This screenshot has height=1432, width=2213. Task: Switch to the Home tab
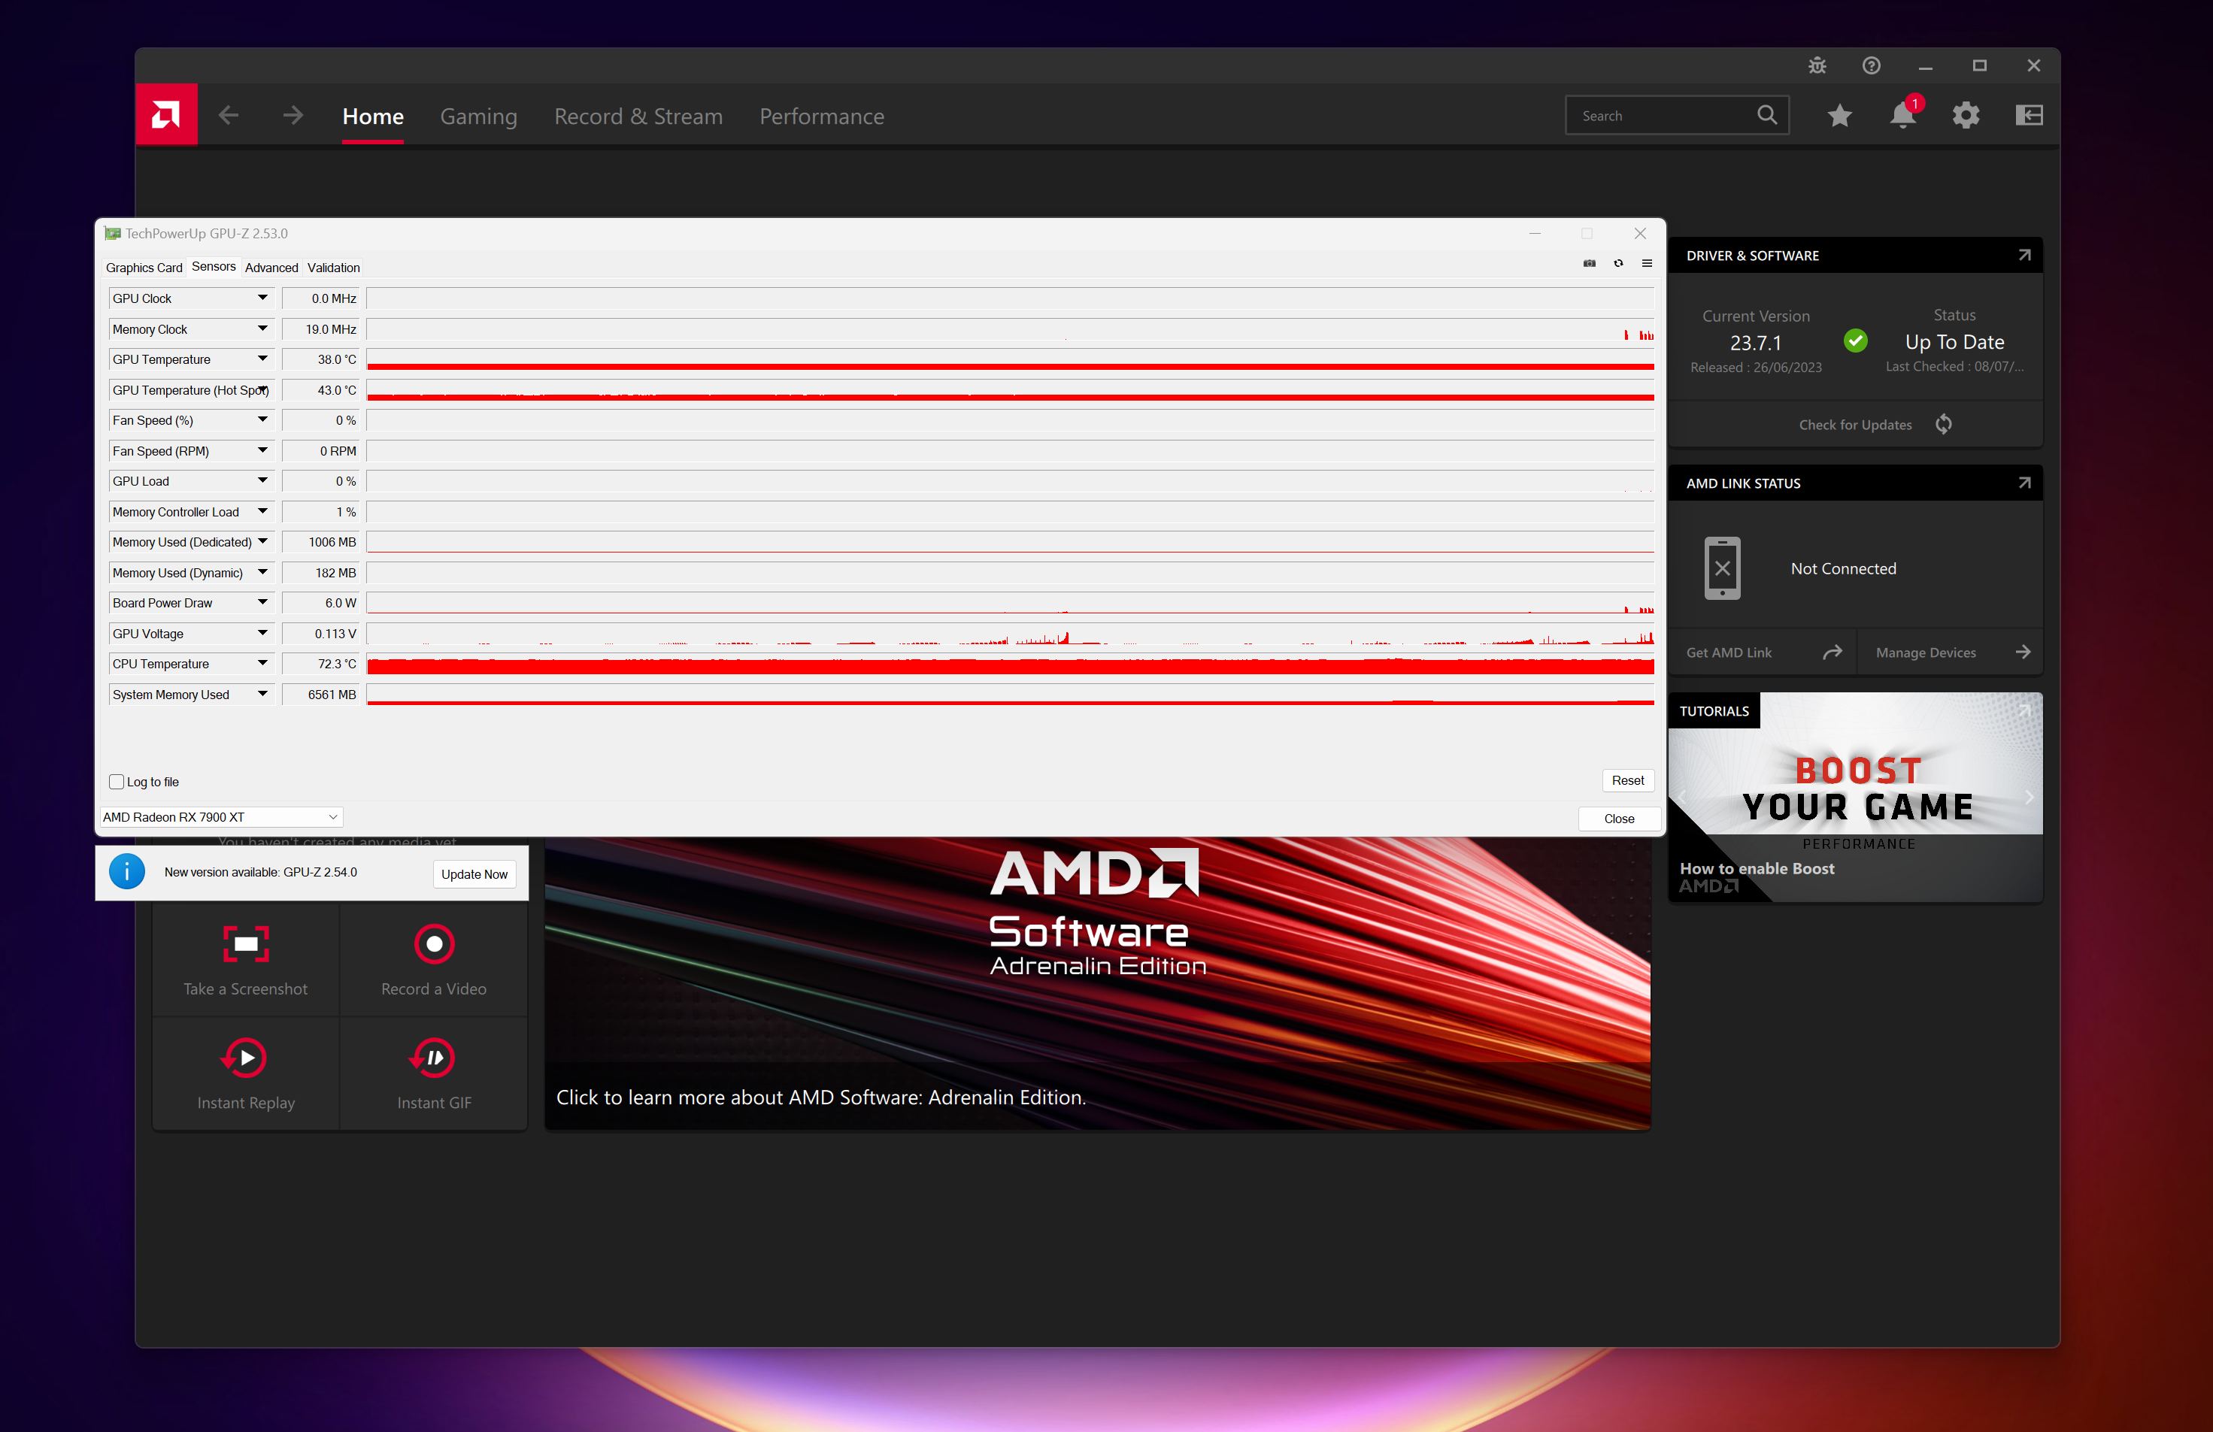click(373, 117)
